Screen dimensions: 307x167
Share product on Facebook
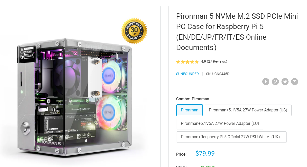[x=266, y=82]
